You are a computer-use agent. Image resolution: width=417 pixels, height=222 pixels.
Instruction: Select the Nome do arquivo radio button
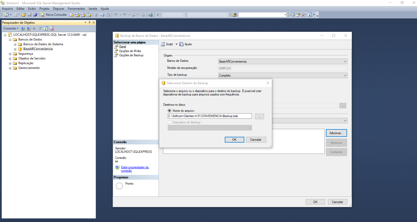170,111
